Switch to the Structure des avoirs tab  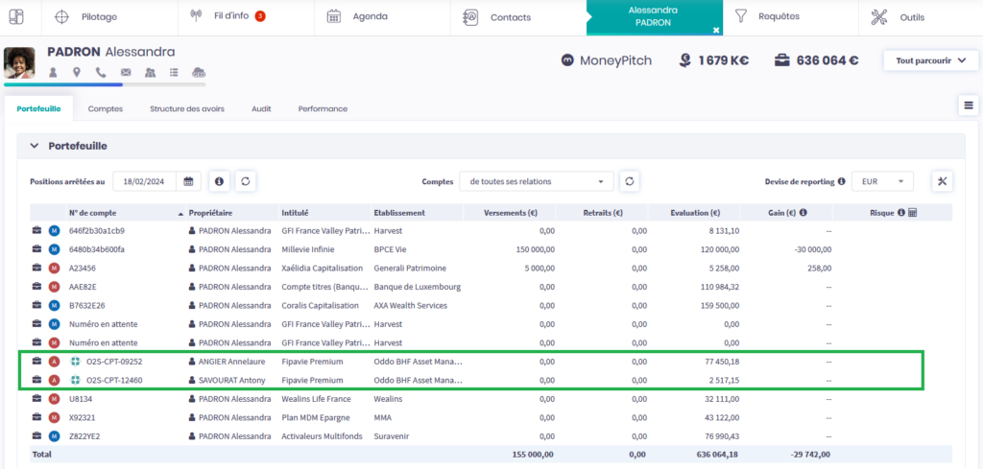tap(187, 108)
